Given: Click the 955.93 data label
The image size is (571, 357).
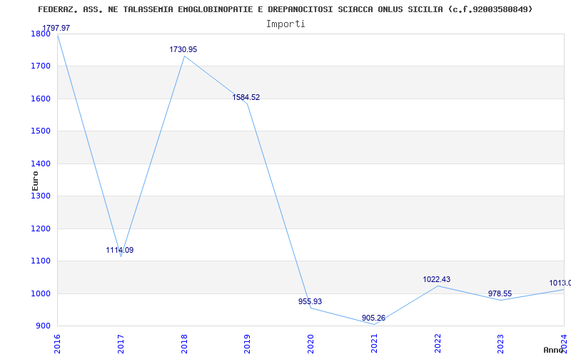Looking at the screenshot, I should pyautogui.click(x=310, y=301).
